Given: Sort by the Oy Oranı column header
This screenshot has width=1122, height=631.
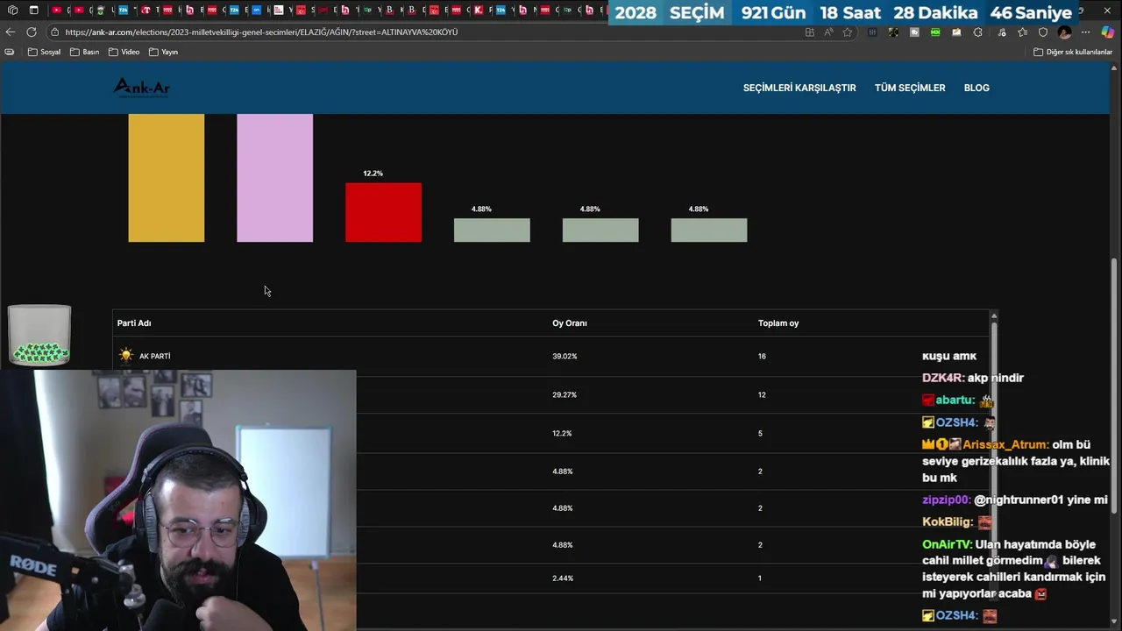Looking at the screenshot, I should pyautogui.click(x=570, y=323).
